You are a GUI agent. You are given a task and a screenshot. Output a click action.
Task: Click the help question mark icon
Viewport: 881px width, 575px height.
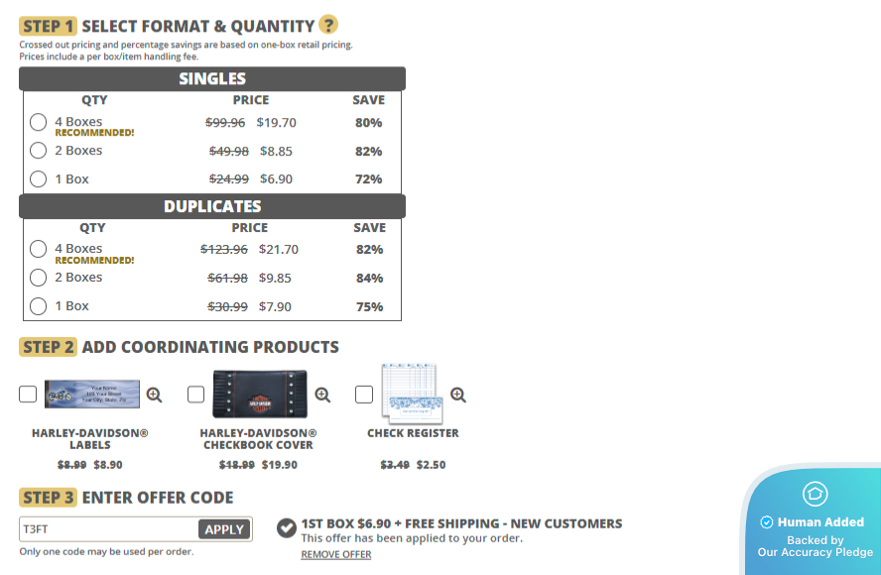(328, 26)
